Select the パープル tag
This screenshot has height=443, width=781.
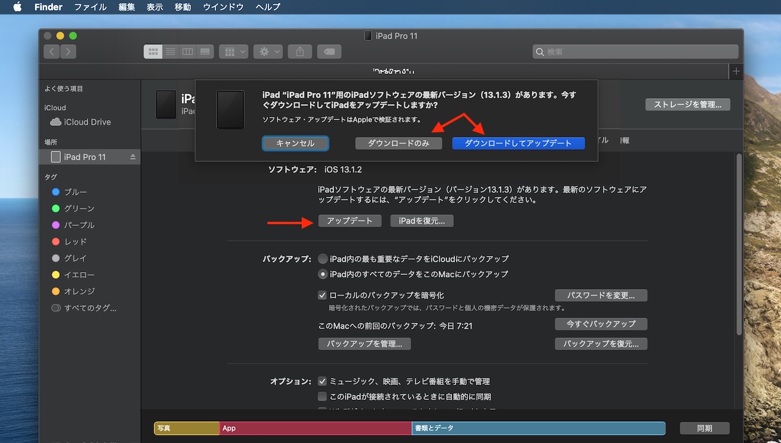(x=73, y=225)
